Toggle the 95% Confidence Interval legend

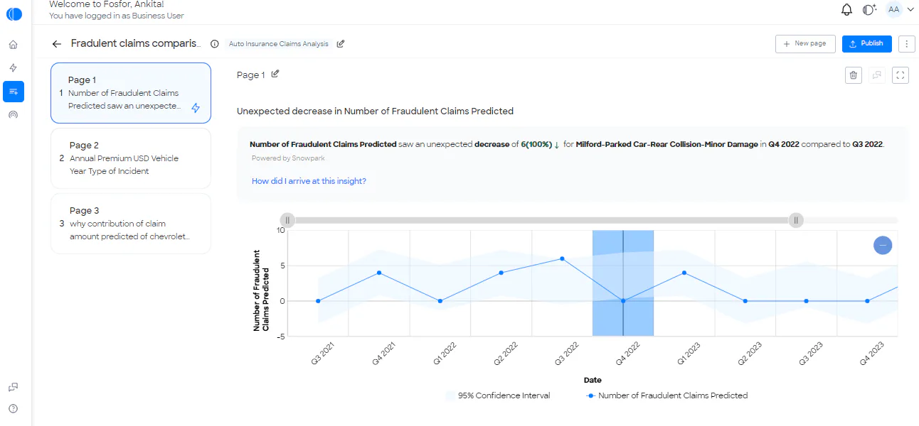click(498, 395)
